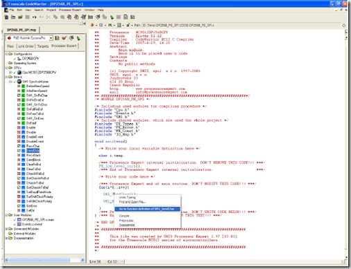Open the P&E Multilink target dropdown
The height and width of the screenshot is (269, 351).
(x=51, y=38)
